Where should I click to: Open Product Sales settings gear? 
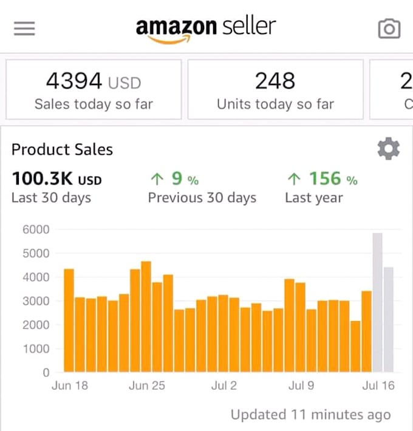point(389,149)
